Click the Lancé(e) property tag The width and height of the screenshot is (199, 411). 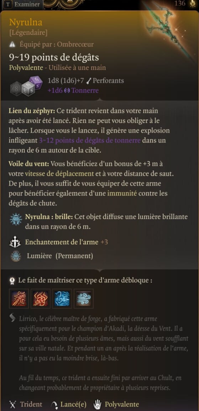coord(69,404)
